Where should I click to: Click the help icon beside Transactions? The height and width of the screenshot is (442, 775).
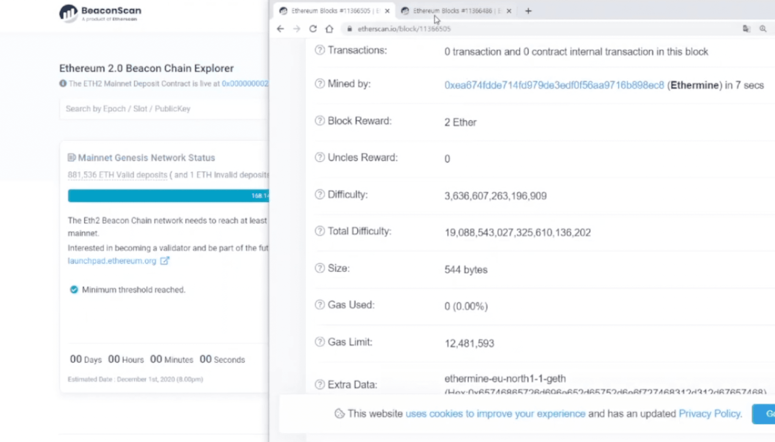[x=320, y=50]
